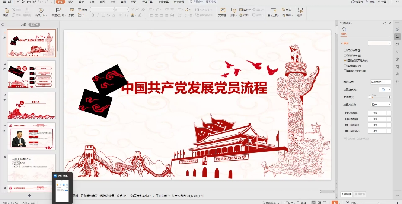Select Pattern fill (图案填充) radio

(x=345, y=66)
